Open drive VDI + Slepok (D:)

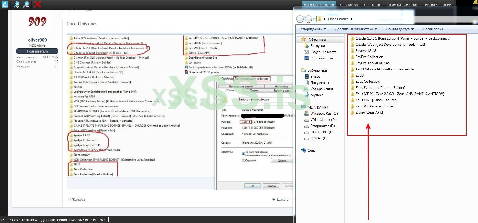point(320,119)
